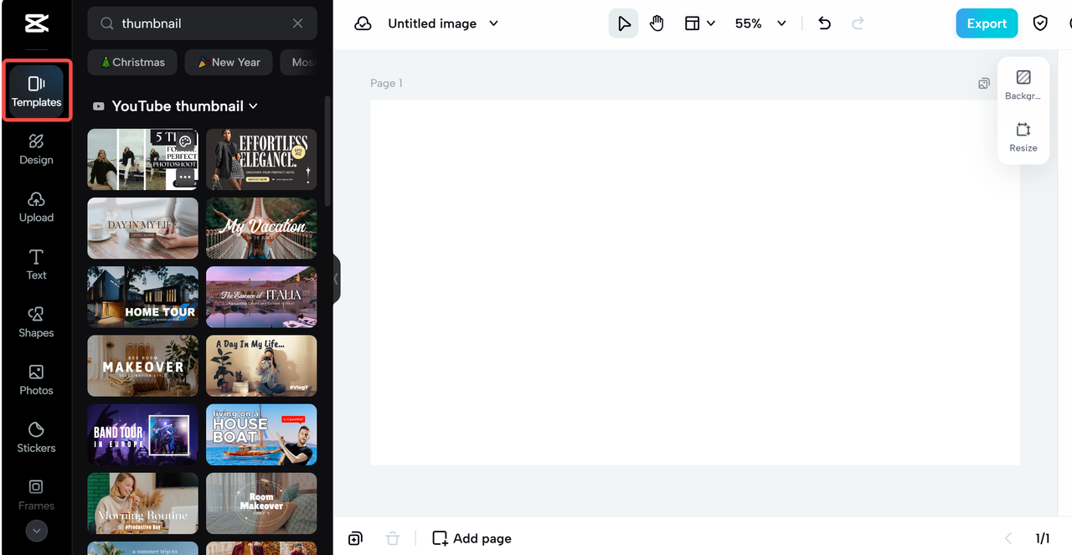Image resolution: width=1072 pixels, height=555 pixels.
Task: Open the Stickers sidebar panel
Action: point(36,438)
